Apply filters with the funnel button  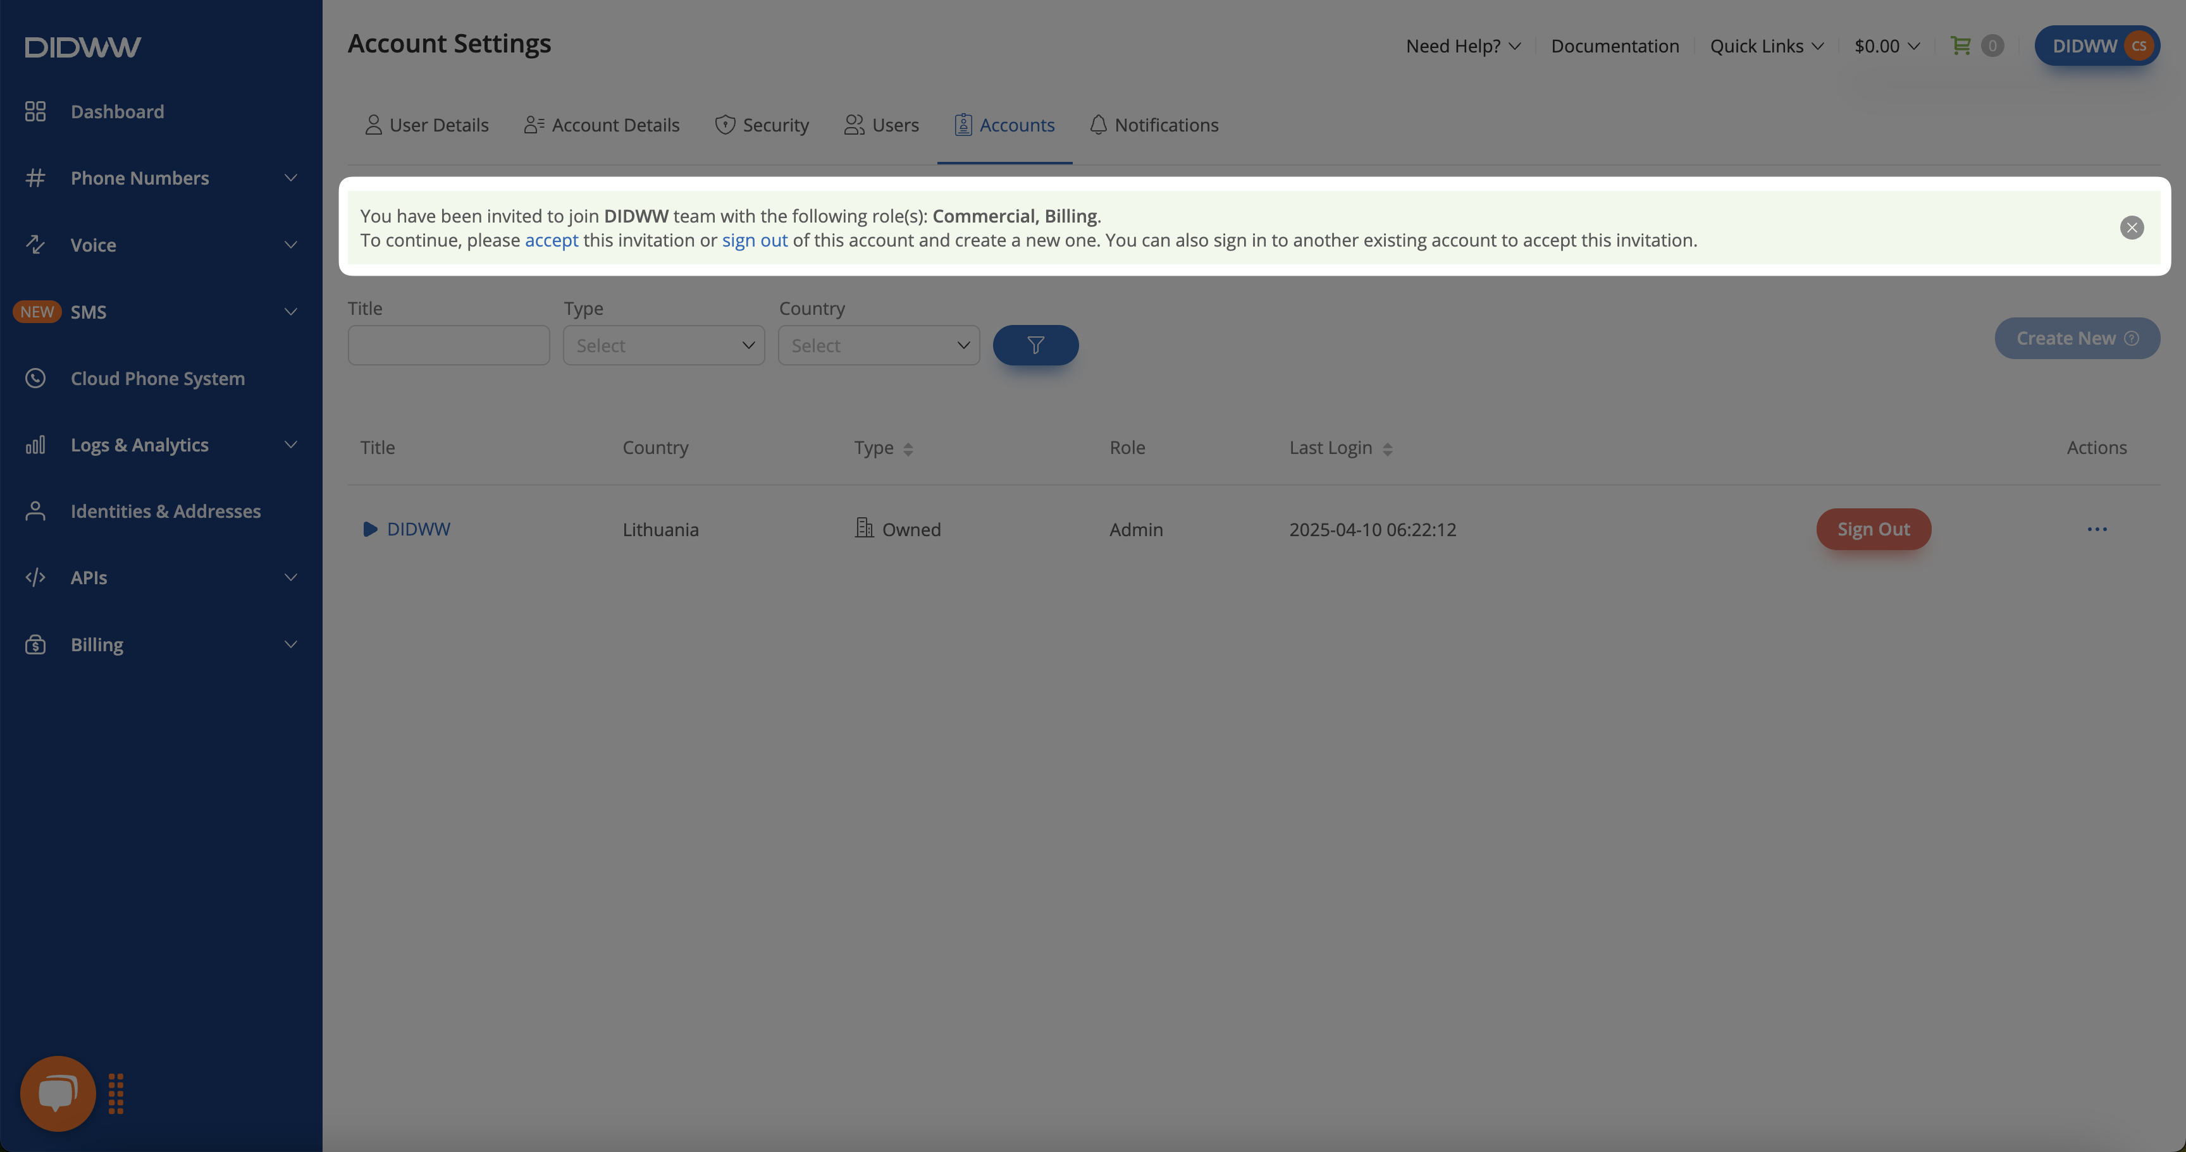click(x=1035, y=345)
